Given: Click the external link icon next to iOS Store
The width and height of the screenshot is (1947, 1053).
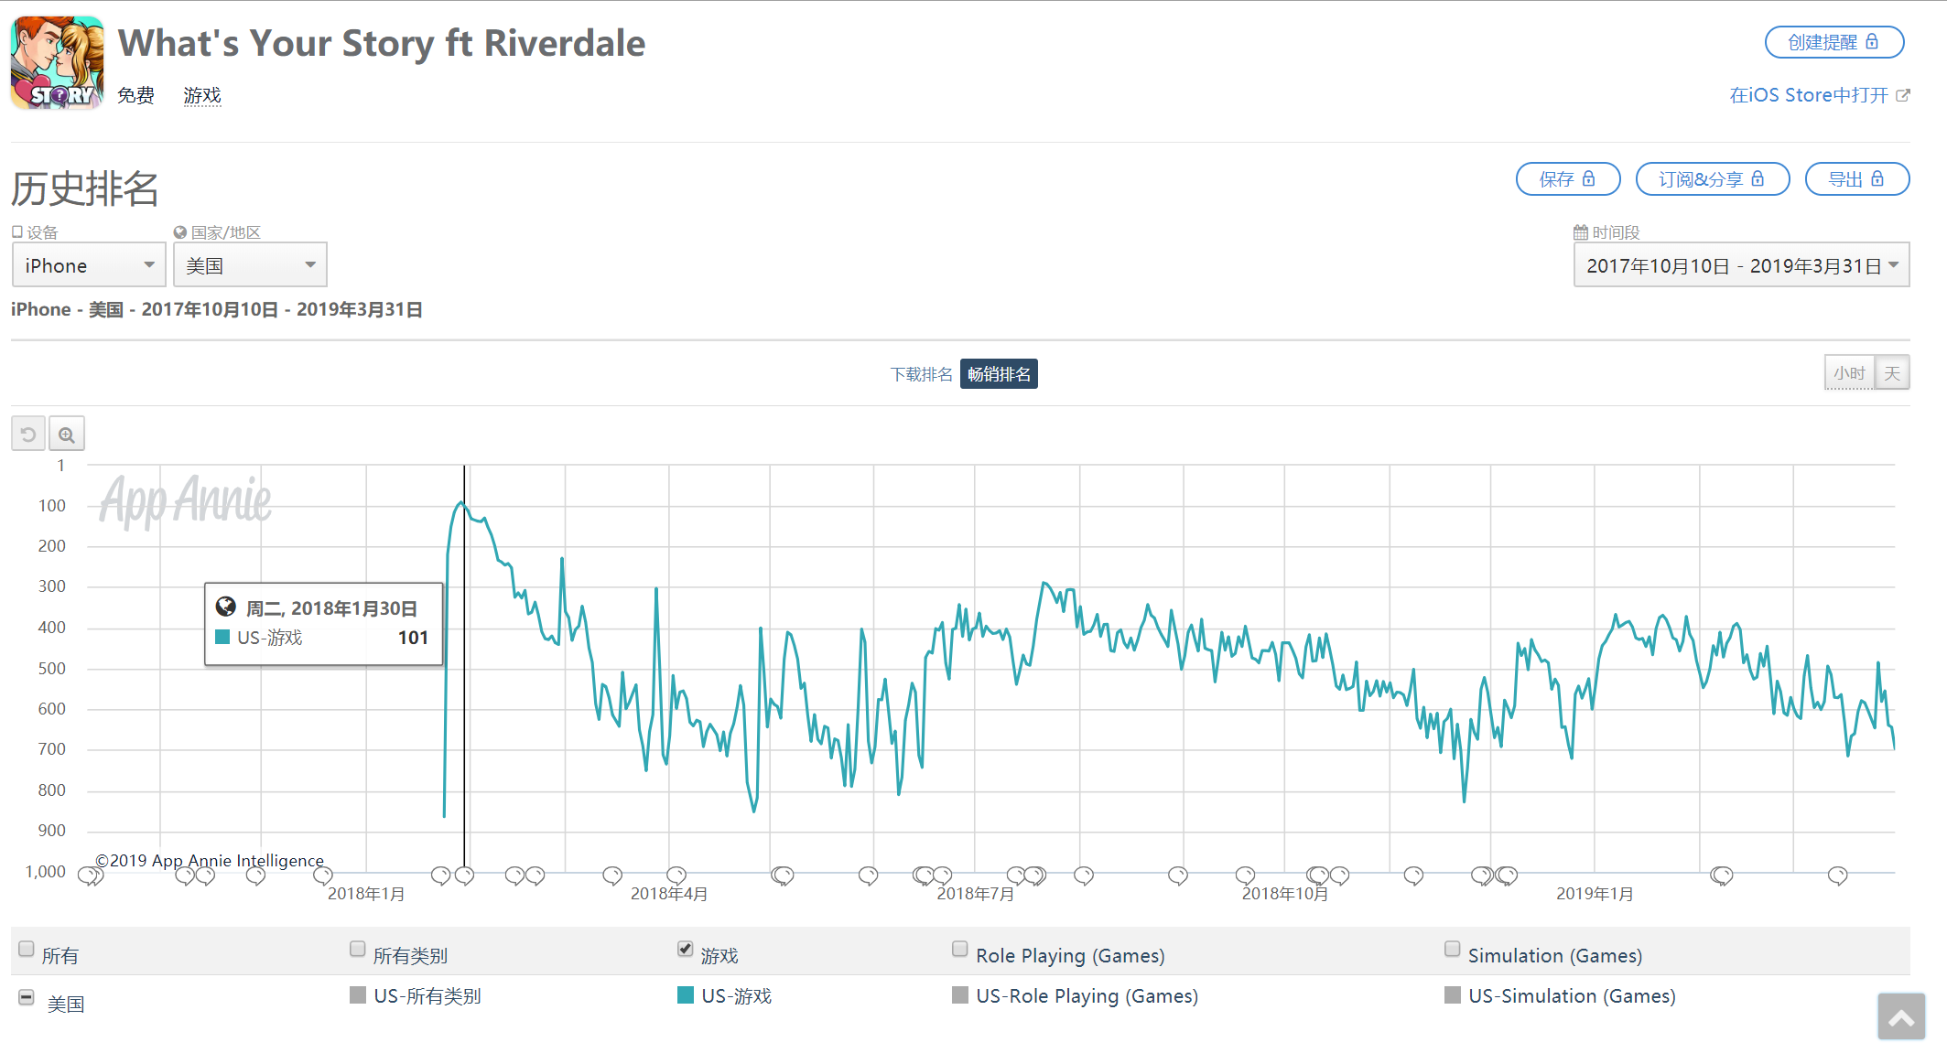Looking at the screenshot, I should (x=1903, y=95).
